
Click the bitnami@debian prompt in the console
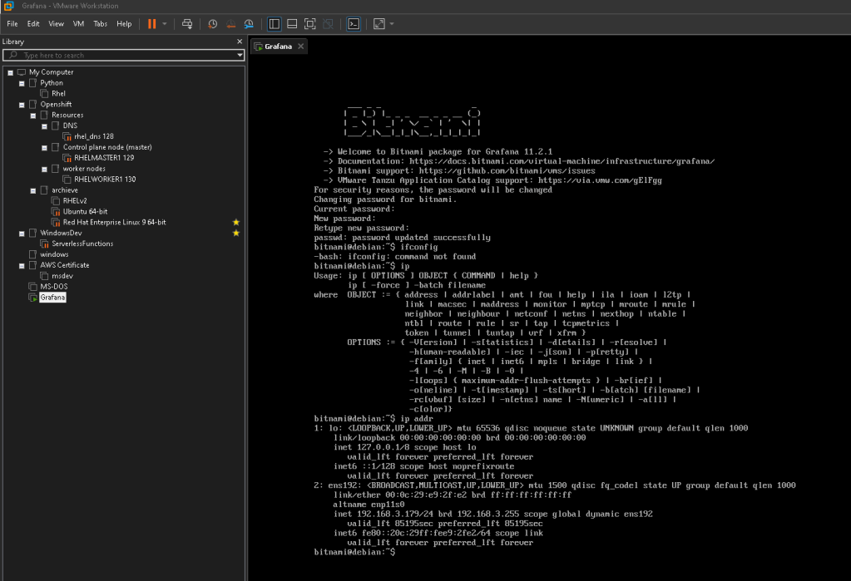click(x=354, y=552)
